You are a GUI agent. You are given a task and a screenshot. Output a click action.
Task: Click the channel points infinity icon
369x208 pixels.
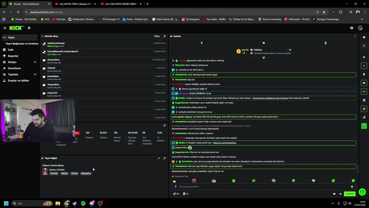pos(176,194)
